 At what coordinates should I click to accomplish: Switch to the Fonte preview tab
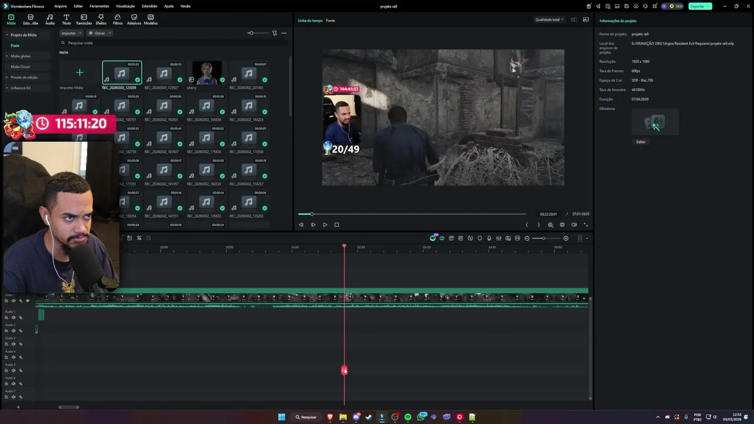coord(330,21)
